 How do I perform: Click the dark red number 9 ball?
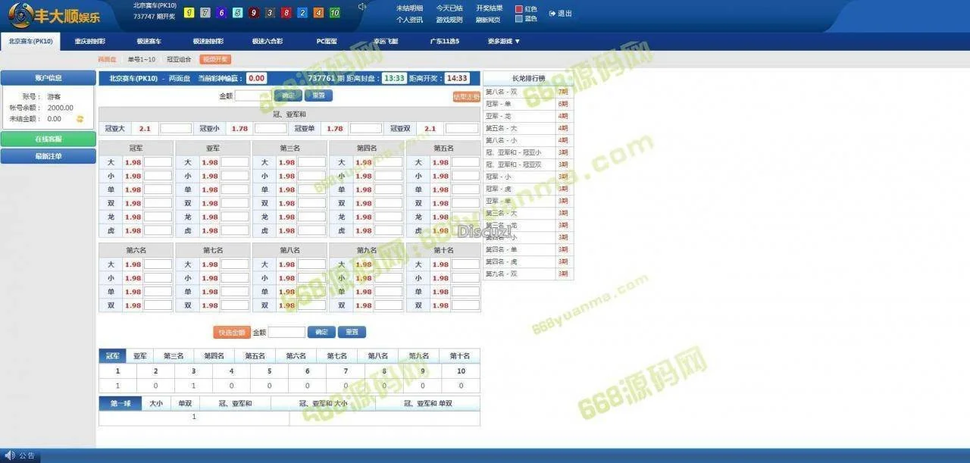pos(253,13)
